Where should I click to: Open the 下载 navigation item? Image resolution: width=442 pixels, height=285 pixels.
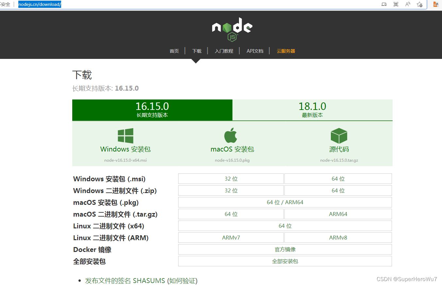click(x=197, y=51)
